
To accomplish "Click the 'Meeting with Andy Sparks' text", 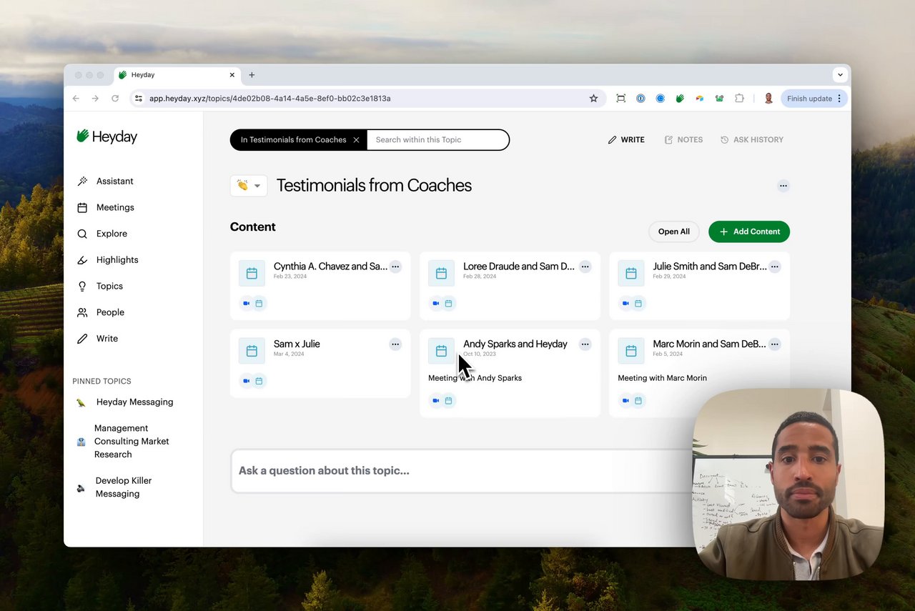I will click(x=475, y=378).
